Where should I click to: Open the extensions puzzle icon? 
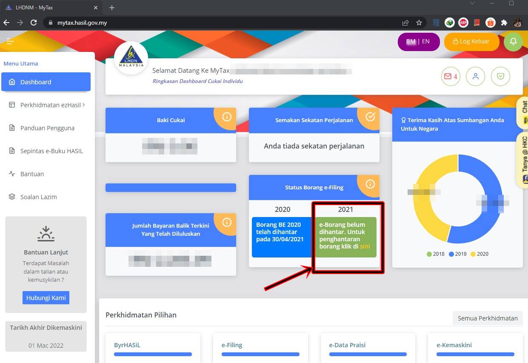coord(504,23)
